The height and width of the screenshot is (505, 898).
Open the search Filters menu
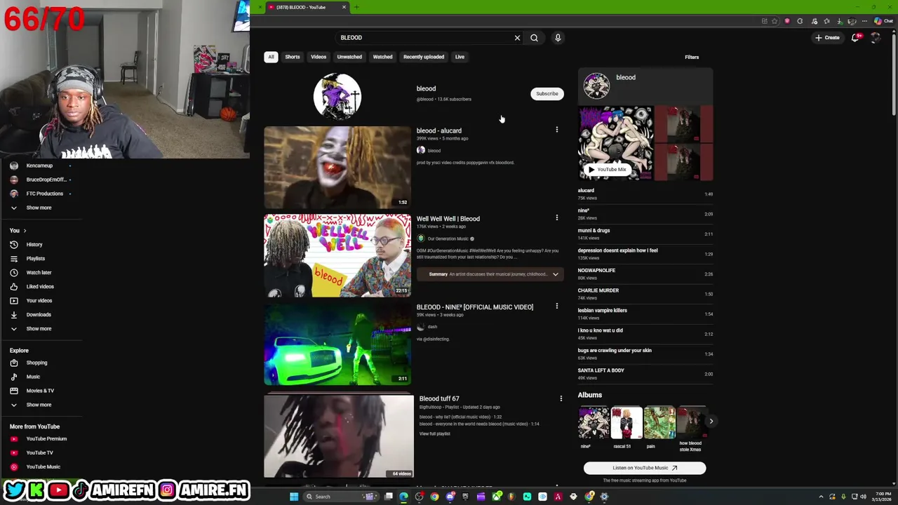[x=692, y=57]
